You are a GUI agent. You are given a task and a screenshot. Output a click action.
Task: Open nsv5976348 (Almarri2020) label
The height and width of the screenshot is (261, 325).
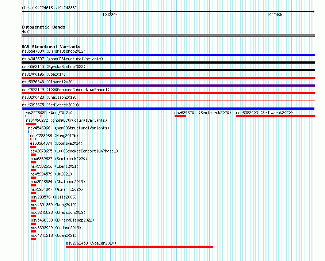(x=48, y=82)
